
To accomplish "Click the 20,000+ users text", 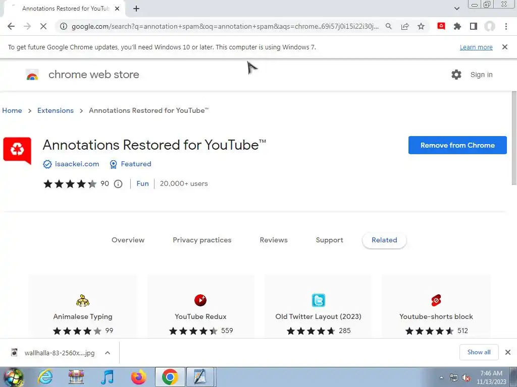I will pos(184,183).
